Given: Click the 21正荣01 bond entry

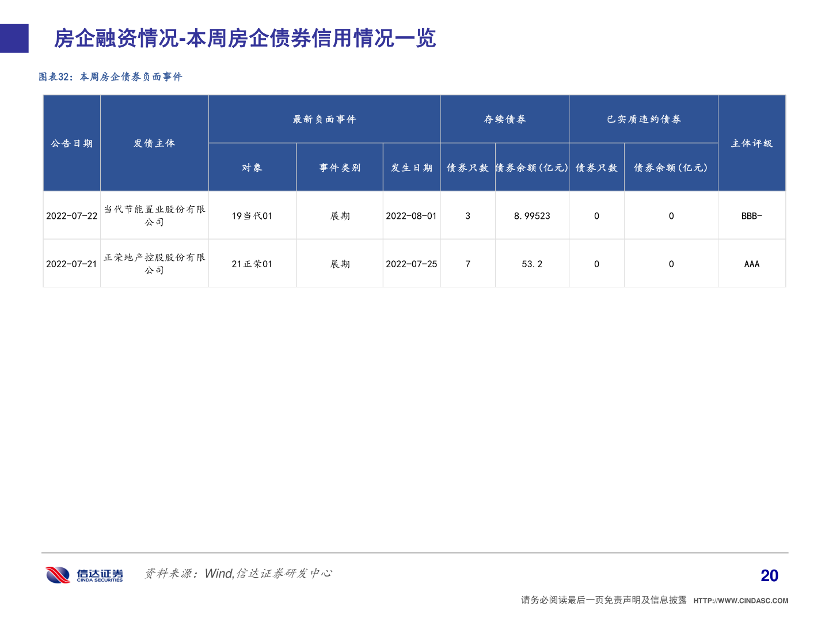Looking at the screenshot, I should point(252,263).
